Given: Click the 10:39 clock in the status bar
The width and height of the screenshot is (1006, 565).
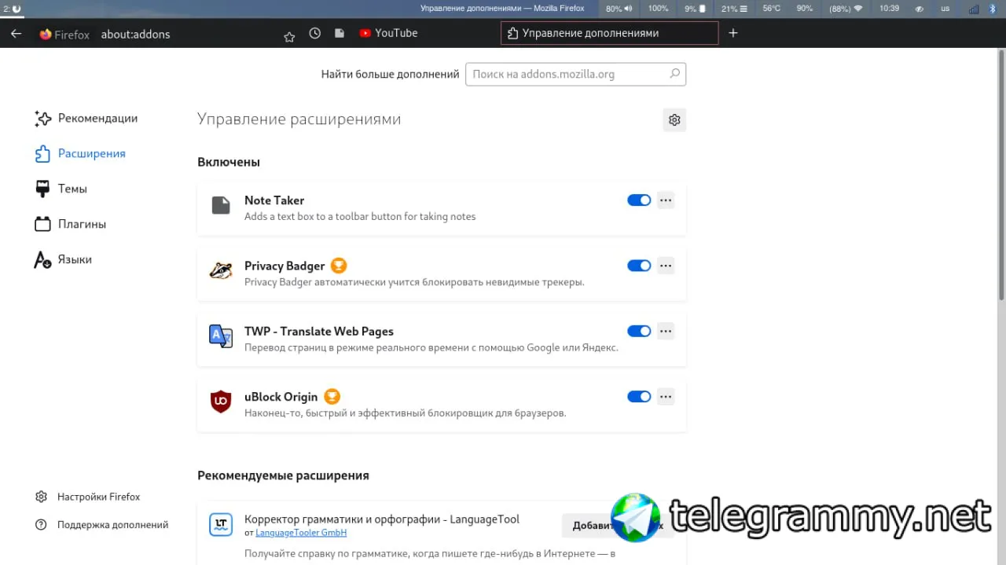Looking at the screenshot, I should [890, 9].
